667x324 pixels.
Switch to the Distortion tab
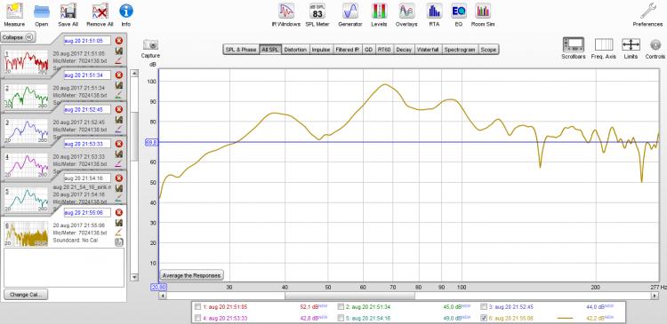[x=295, y=50]
